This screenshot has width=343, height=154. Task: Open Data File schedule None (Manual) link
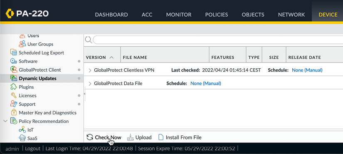pyautogui.click(x=206, y=84)
